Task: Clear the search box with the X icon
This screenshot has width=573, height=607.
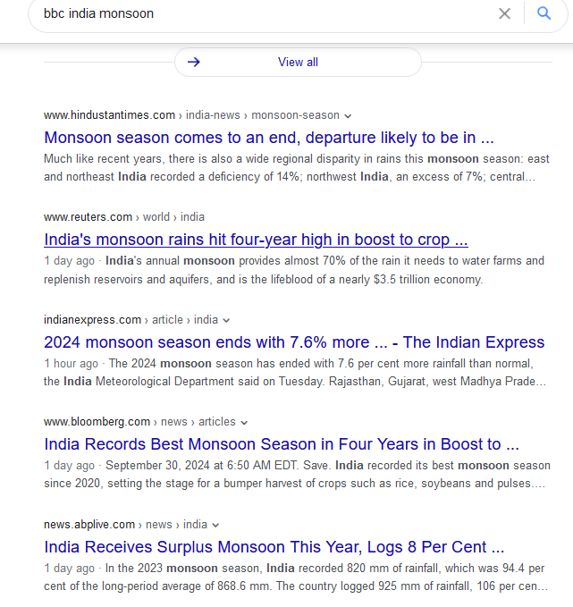Action: click(x=504, y=14)
